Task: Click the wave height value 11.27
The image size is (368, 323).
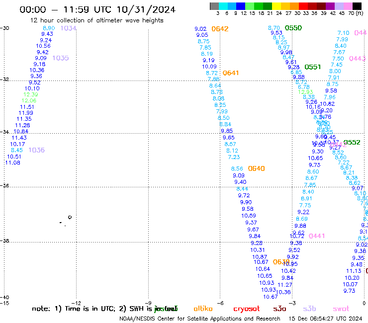Action: [285, 285]
